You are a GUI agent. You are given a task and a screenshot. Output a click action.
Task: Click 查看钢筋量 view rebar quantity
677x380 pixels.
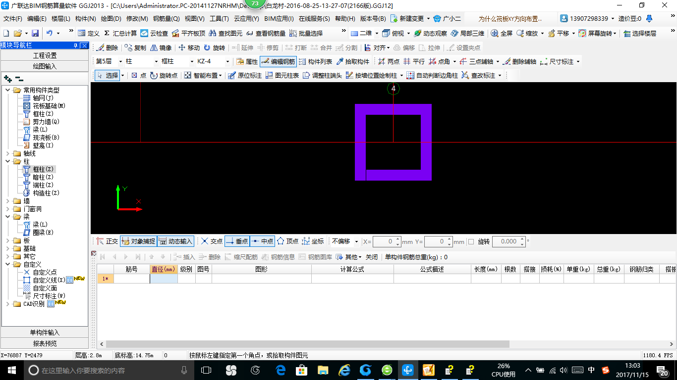tap(265, 33)
